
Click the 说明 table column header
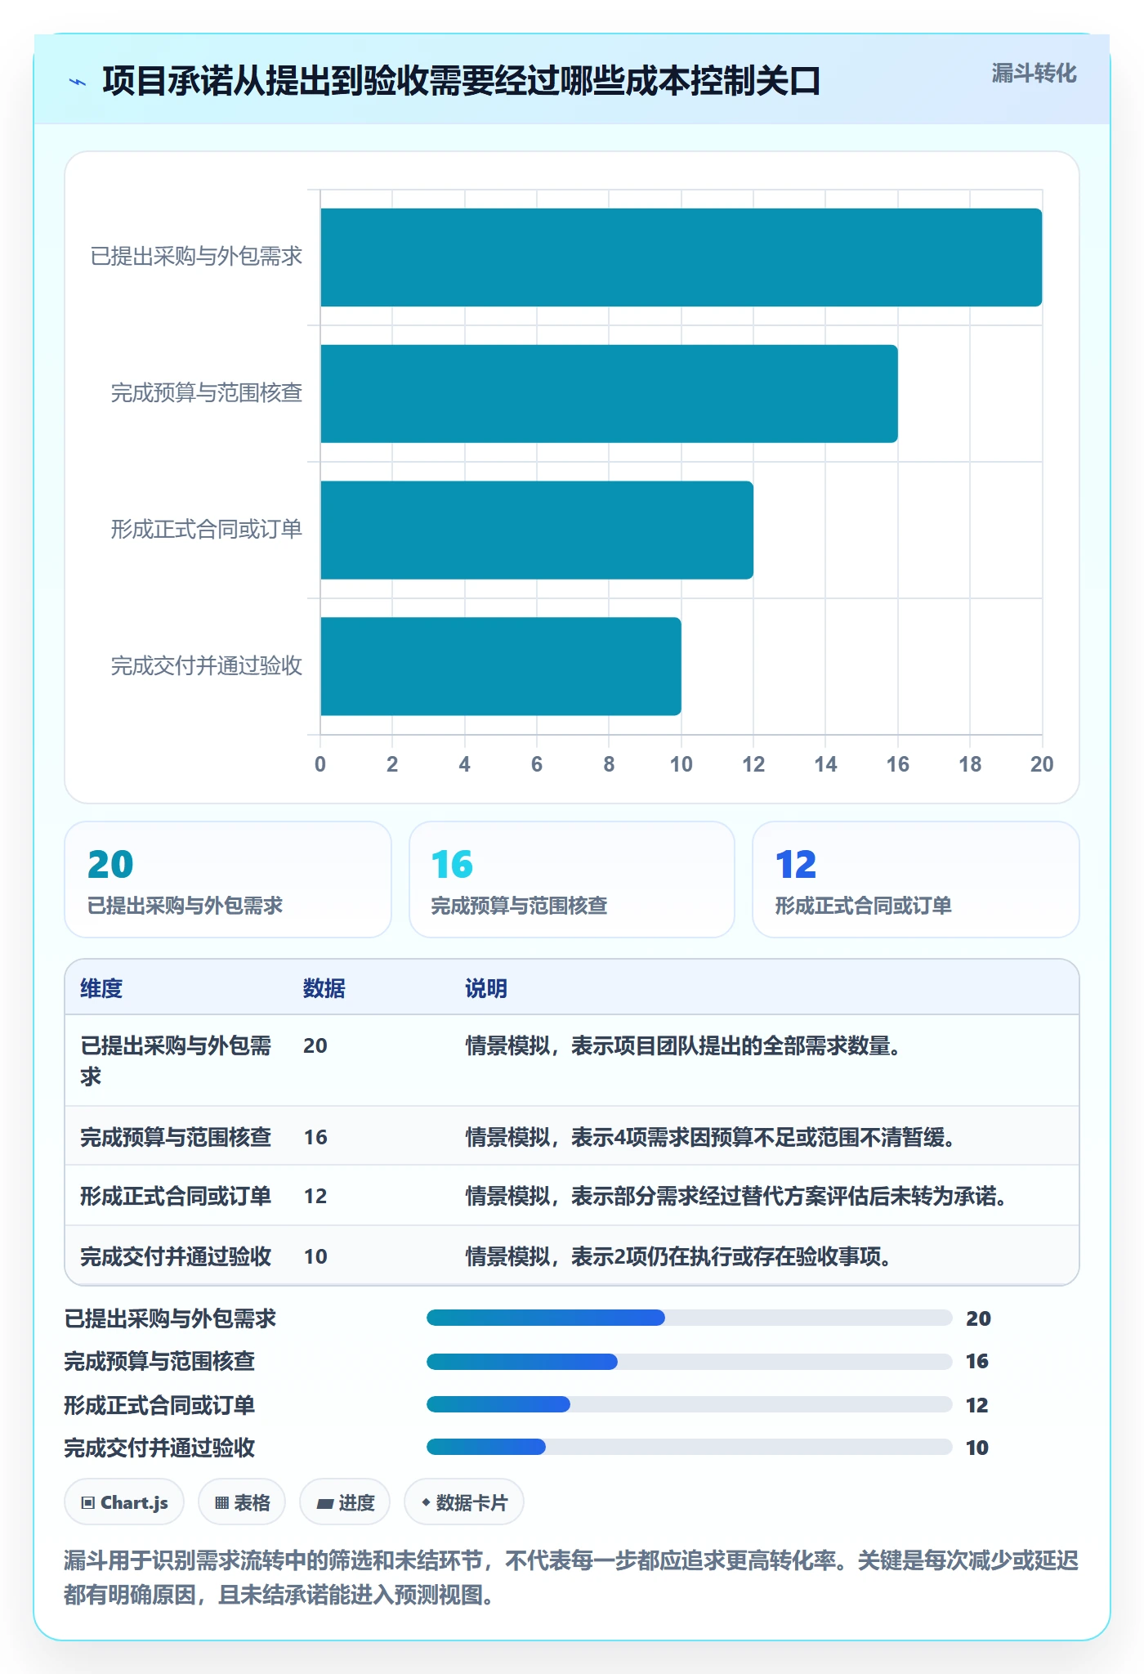click(x=486, y=988)
